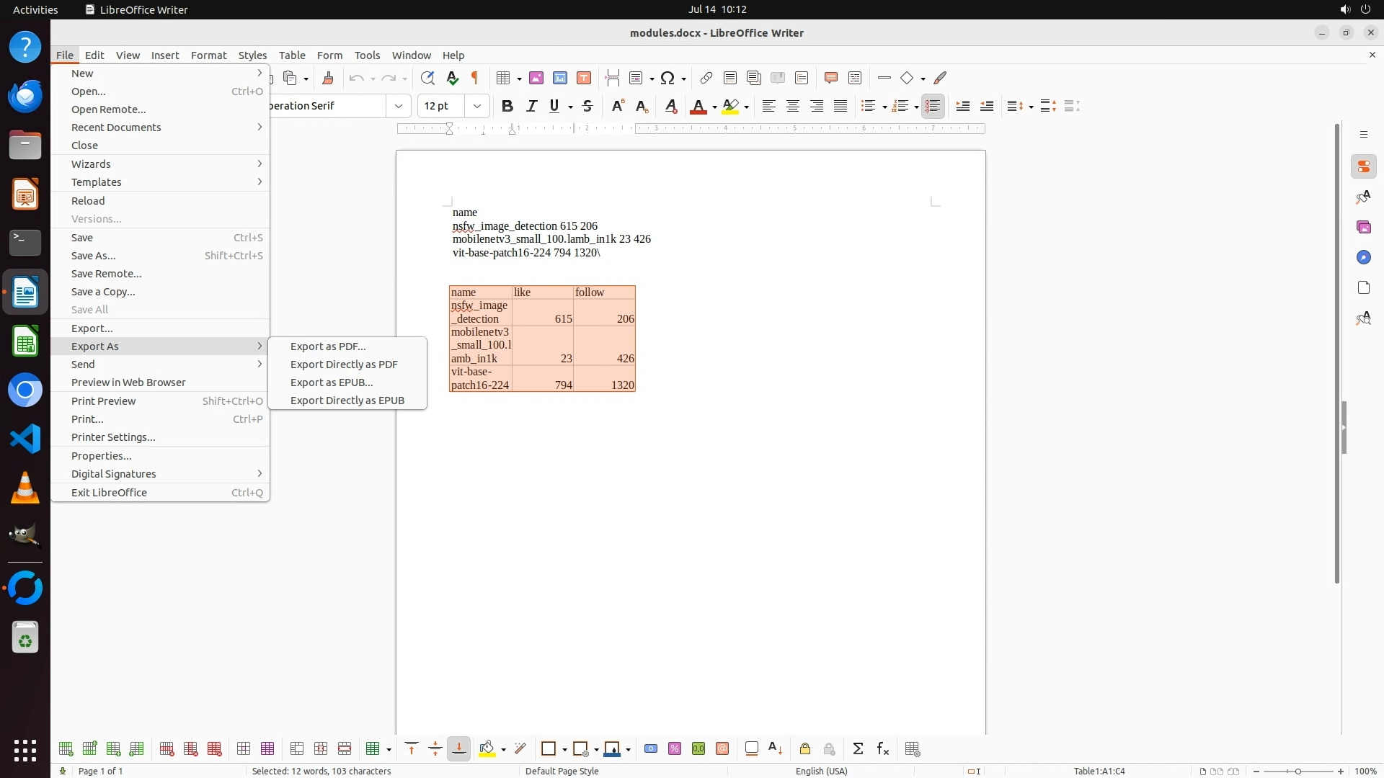Image resolution: width=1384 pixels, height=778 pixels.
Task: Click the Insert Image icon
Action: pyautogui.click(x=536, y=78)
